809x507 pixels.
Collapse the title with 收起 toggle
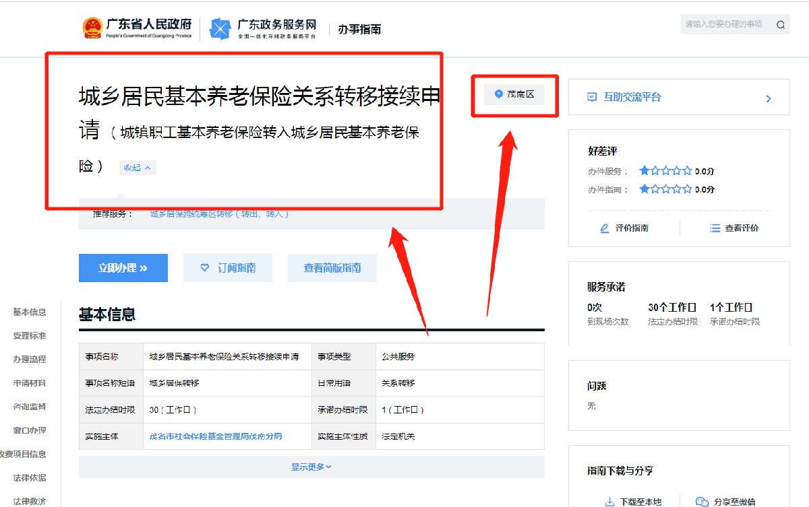point(138,168)
